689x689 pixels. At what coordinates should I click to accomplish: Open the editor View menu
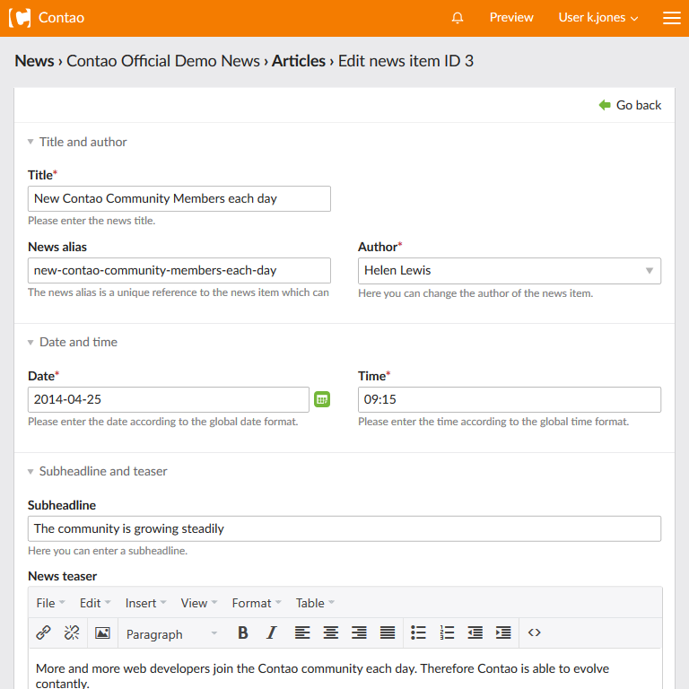(198, 603)
